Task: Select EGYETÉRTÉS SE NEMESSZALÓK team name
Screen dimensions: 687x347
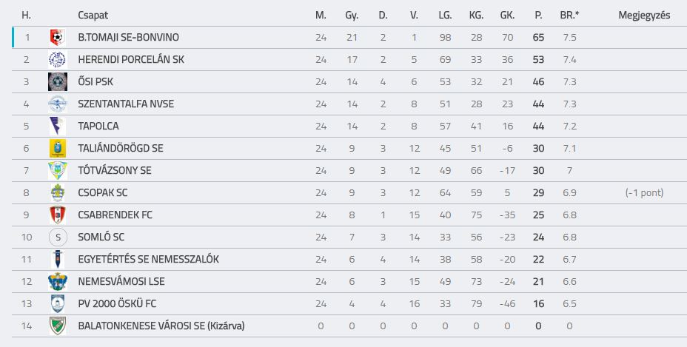Action: point(148,260)
